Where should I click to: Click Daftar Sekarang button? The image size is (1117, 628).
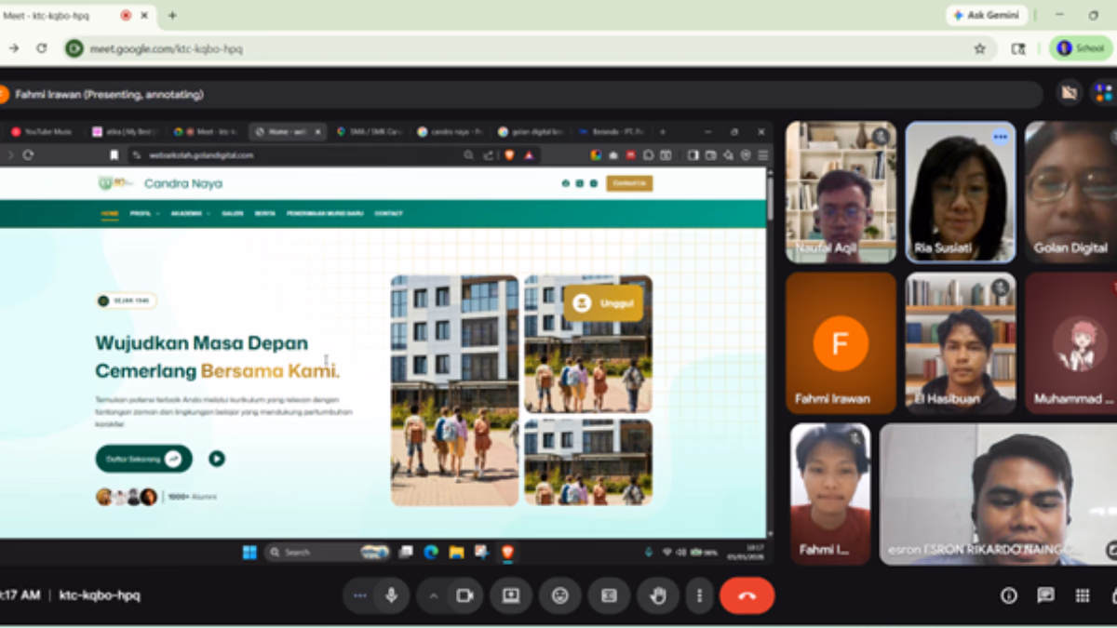tap(143, 459)
